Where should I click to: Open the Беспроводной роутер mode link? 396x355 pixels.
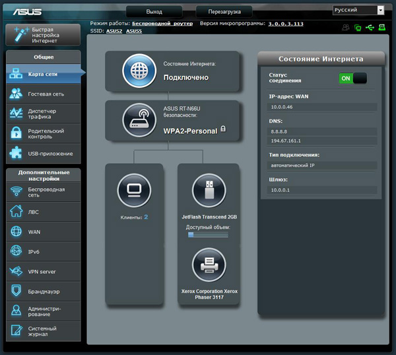click(x=162, y=24)
